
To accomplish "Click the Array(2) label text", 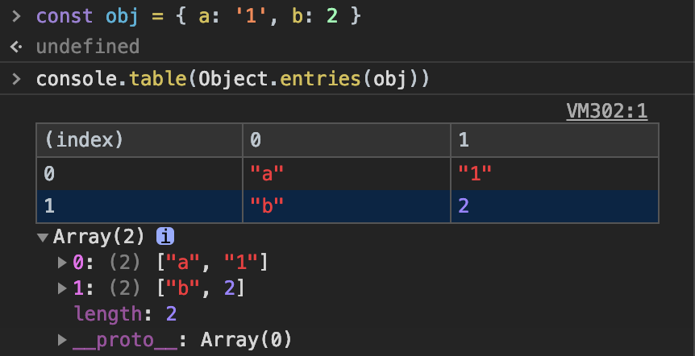I will click(x=99, y=237).
